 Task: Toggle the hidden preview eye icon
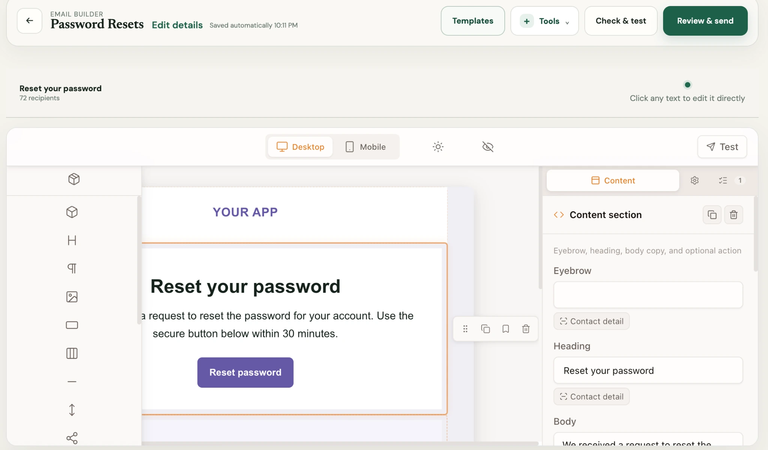click(x=488, y=147)
